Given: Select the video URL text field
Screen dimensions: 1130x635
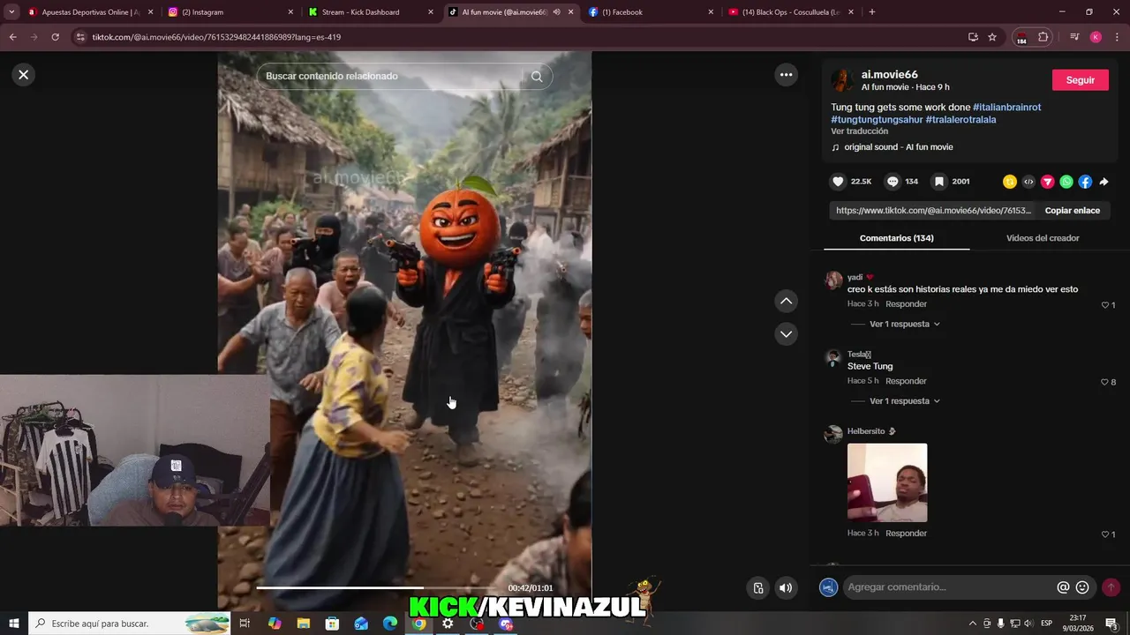Looking at the screenshot, I should (x=932, y=211).
